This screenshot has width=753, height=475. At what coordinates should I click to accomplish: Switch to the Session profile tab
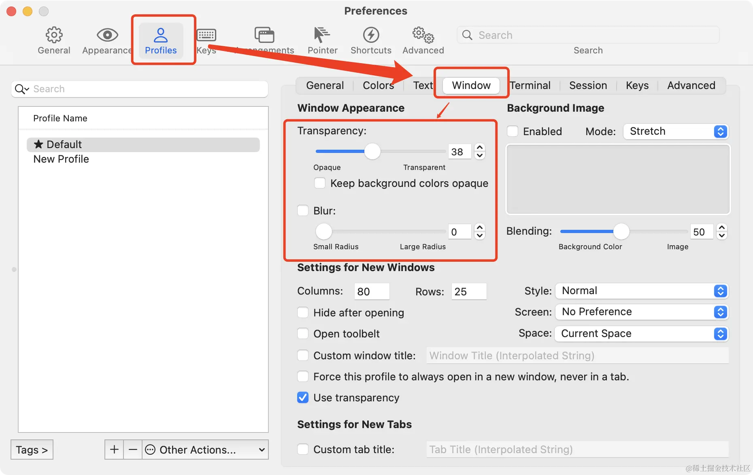coord(588,85)
